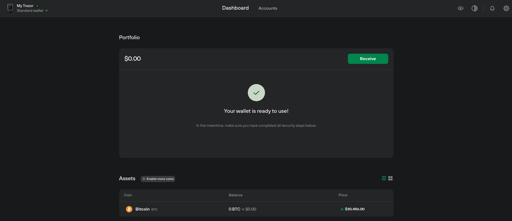Click Enable more coins button

tap(158, 179)
